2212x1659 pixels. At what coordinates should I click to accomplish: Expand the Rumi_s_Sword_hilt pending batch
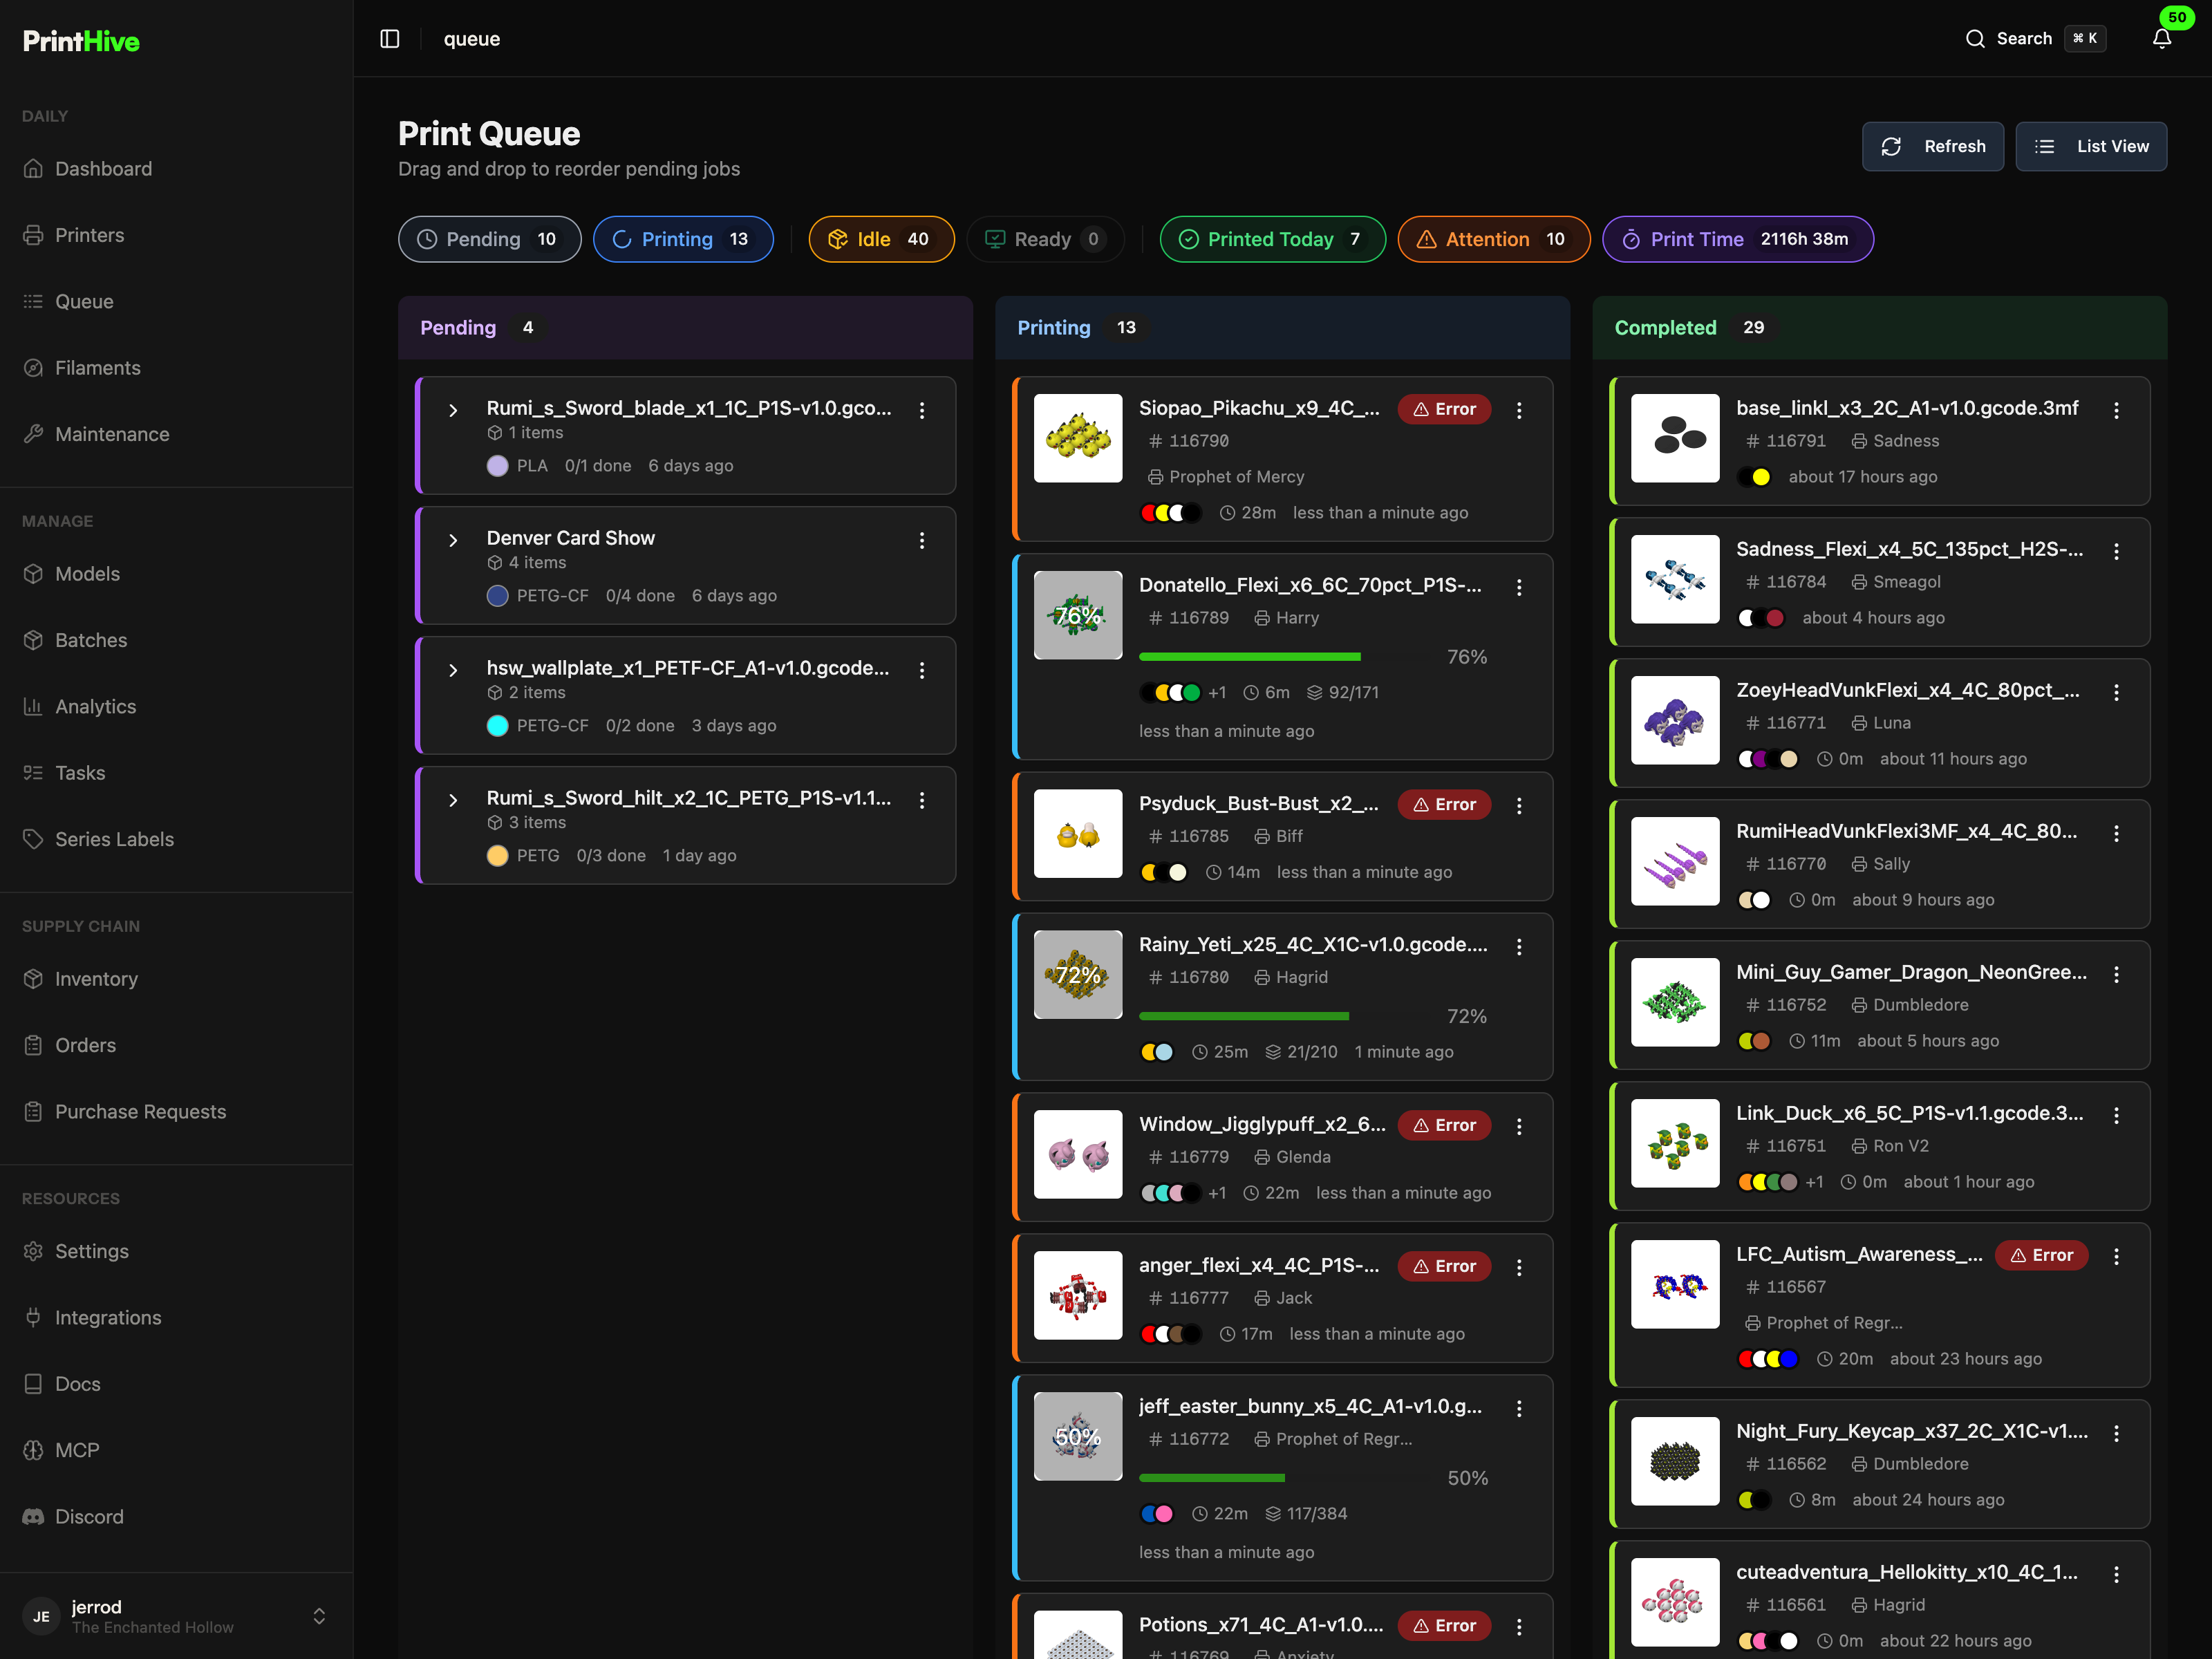point(453,800)
